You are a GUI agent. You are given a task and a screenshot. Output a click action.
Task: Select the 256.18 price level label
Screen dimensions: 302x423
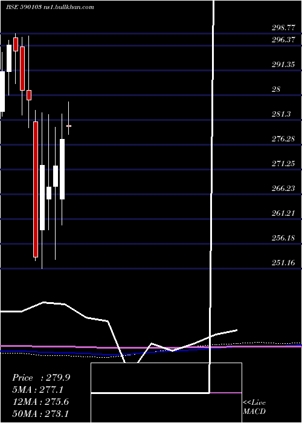(x=283, y=238)
